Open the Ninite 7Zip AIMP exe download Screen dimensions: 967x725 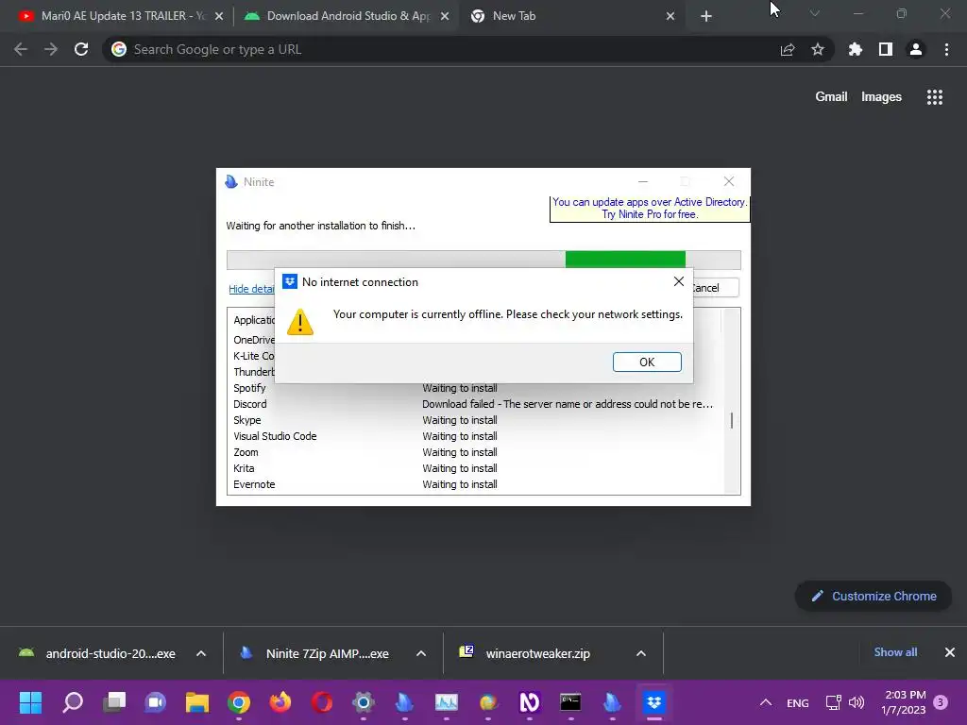click(x=317, y=653)
